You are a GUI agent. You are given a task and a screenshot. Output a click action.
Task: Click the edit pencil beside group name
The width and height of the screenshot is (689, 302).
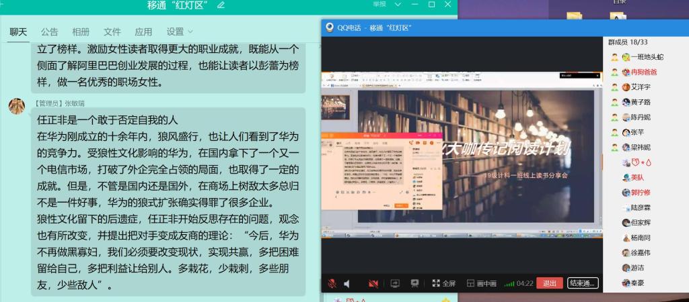click(221, 5)
